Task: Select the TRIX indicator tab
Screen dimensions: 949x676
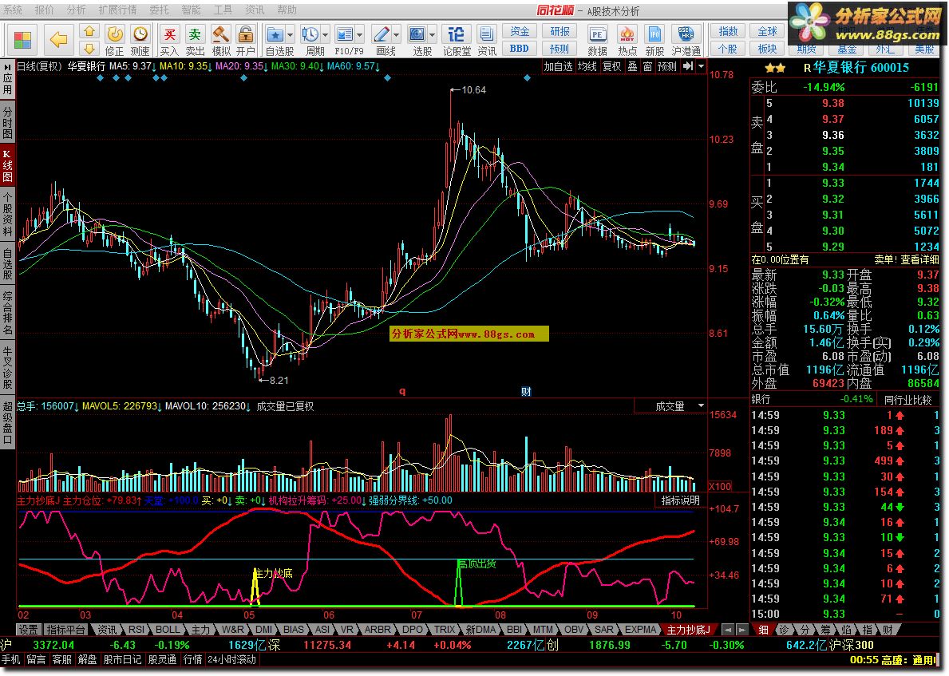Action: pyautogui.click(x=445, y=630)
